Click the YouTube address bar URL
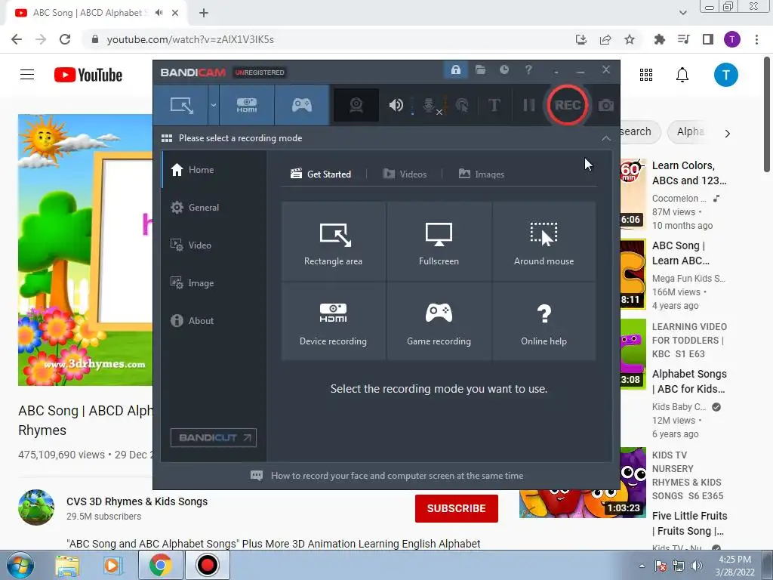 tap(190, 39)
